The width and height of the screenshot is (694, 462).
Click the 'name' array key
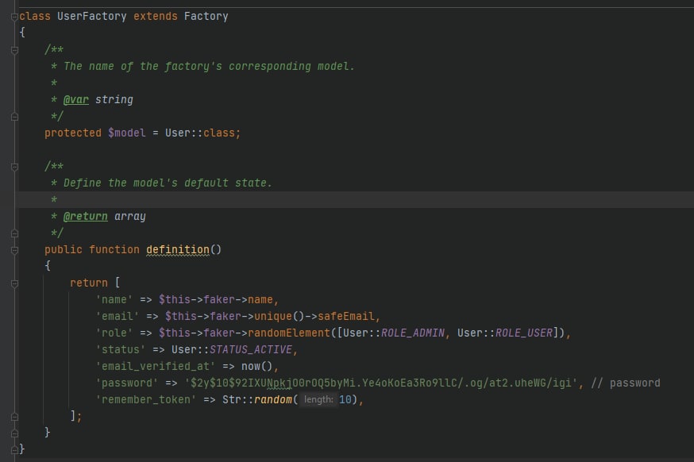(114, 299)
